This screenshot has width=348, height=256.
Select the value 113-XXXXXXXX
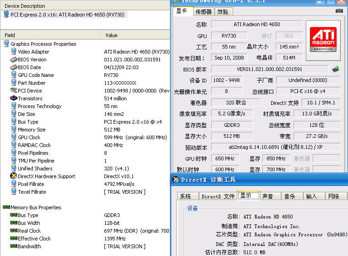(120, 83)
